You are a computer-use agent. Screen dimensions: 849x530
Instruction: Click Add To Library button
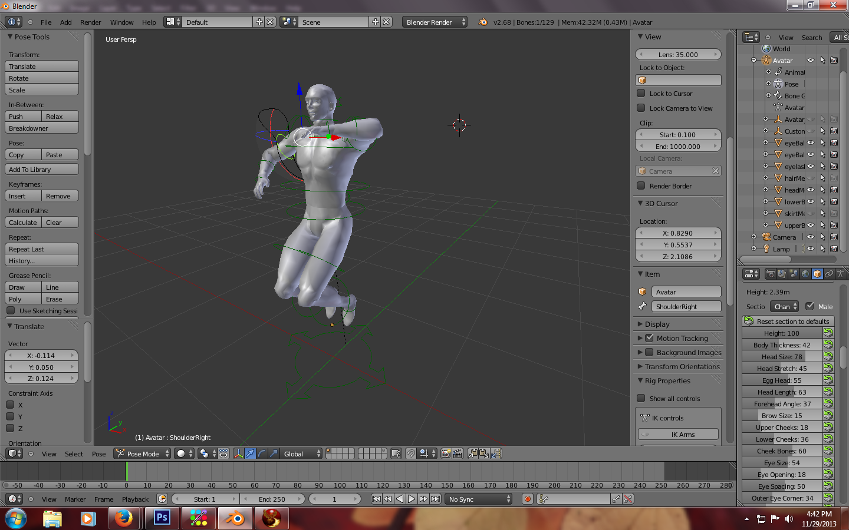42,169
